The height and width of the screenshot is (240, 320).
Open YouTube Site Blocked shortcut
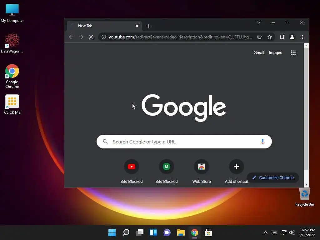[132, 172]
